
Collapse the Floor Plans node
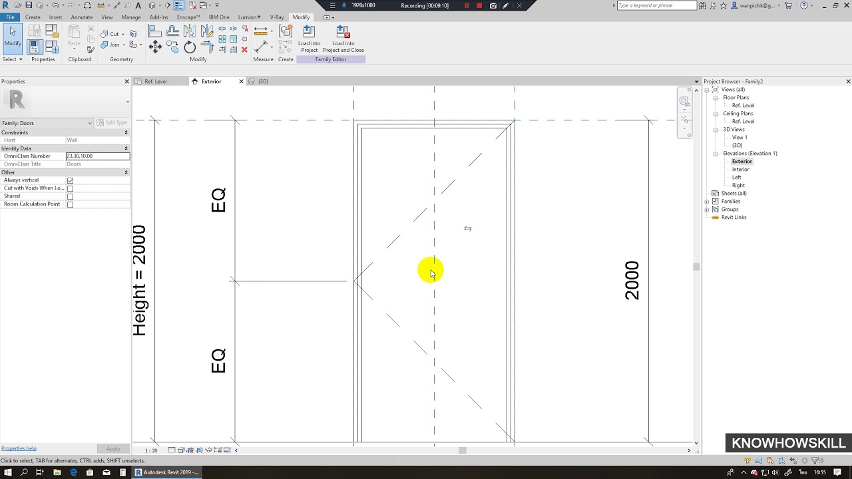click(716, 98)
